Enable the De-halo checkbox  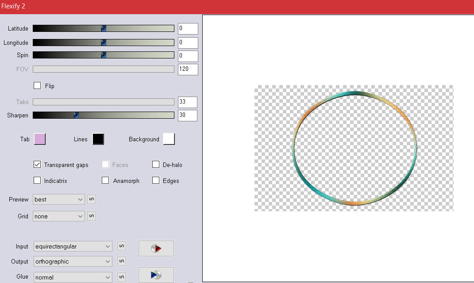pos(156,165)
